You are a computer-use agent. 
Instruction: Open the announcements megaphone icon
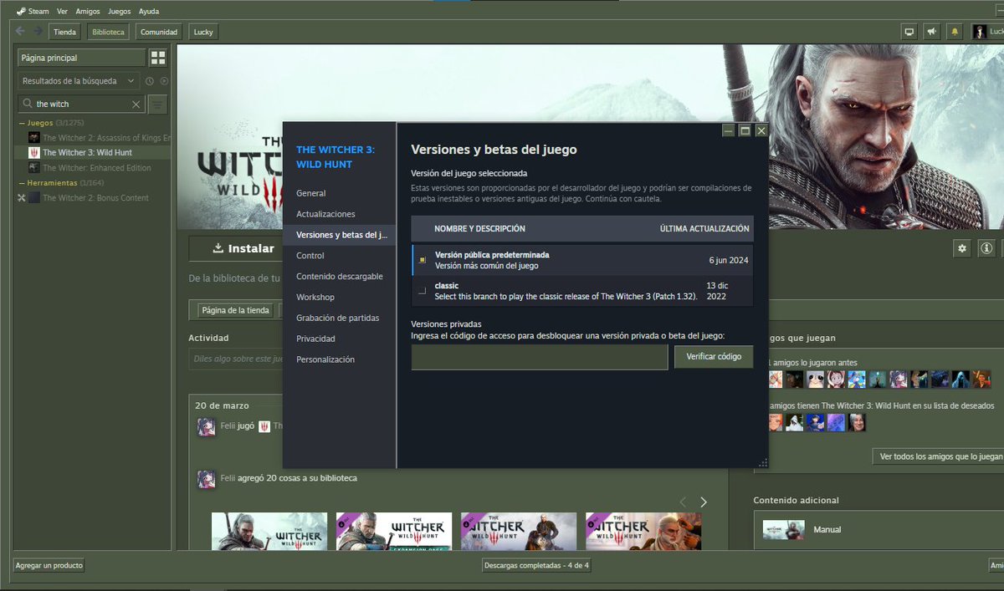tap(932, 32)
